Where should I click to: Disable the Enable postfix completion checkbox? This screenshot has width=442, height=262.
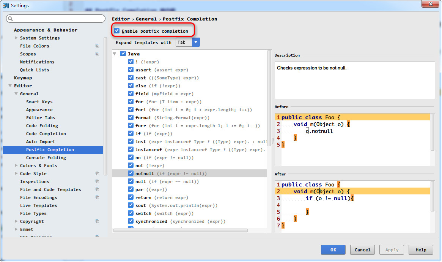pyautogui.click(x=117, y=31)
